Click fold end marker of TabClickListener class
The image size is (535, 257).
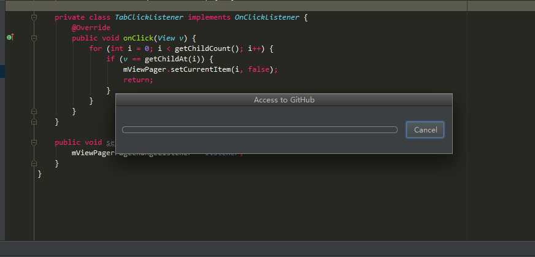click(x=34, y=122)
